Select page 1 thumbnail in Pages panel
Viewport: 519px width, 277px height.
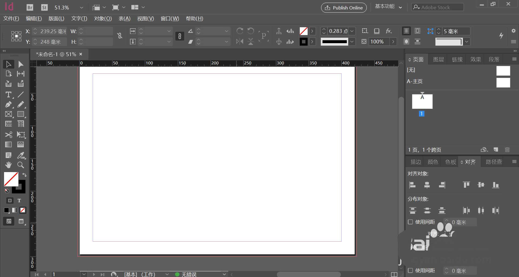click(x=422, y=102)
